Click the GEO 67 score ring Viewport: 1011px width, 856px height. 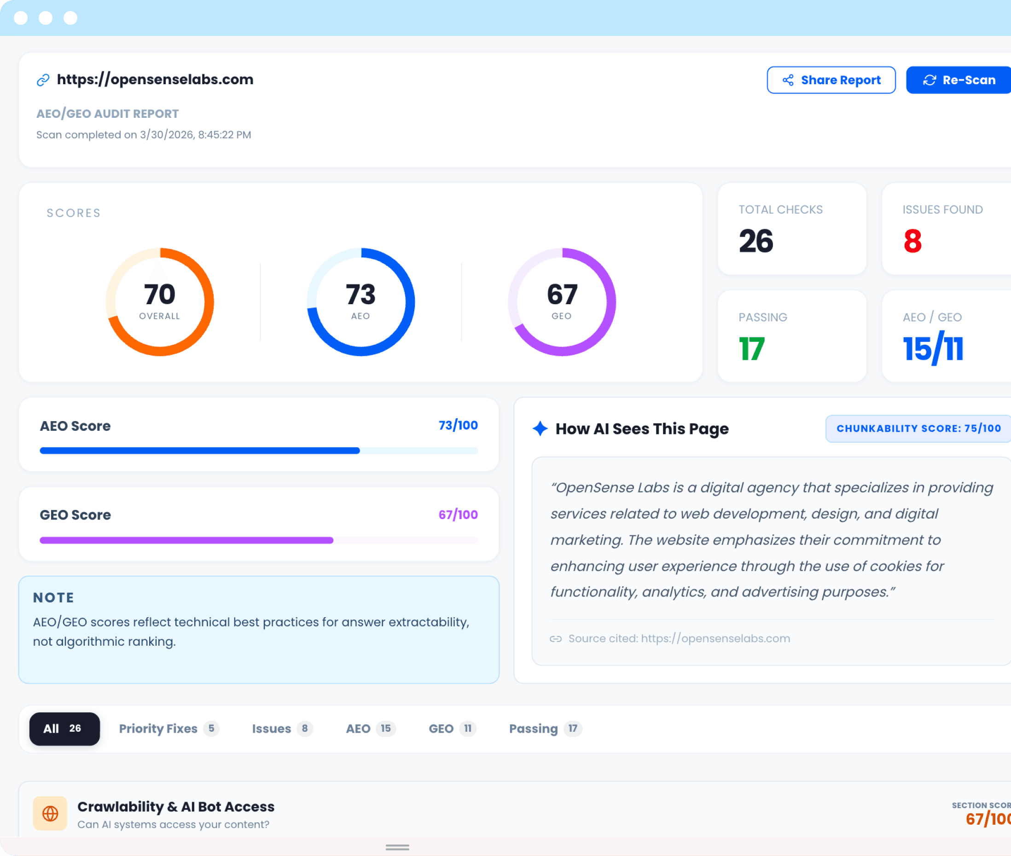(562, 302)
